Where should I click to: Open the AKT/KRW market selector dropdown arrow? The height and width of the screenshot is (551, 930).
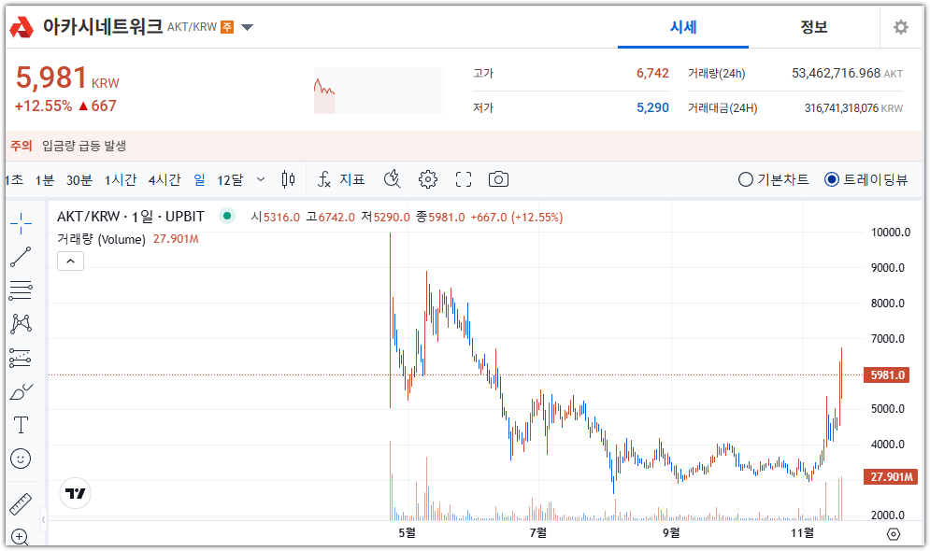pos(248,27)
